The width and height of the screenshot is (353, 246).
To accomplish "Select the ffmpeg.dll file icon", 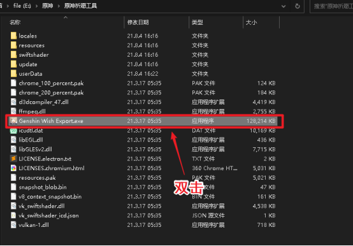I will click(x=13, y=112).
